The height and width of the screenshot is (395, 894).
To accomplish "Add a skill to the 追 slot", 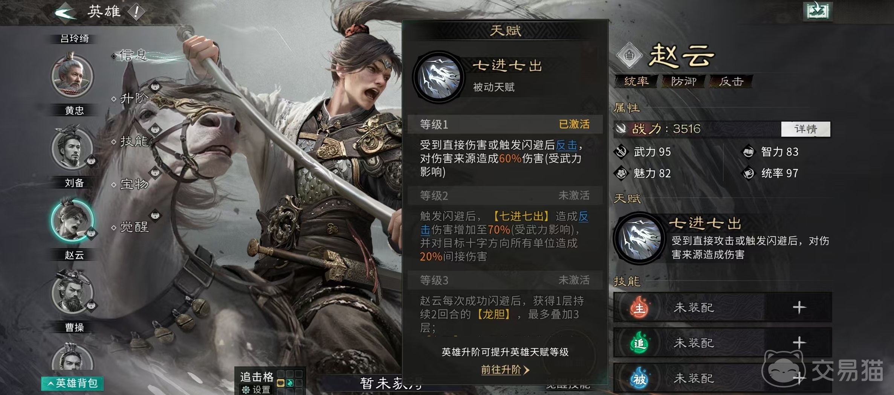I will point(799,343).
